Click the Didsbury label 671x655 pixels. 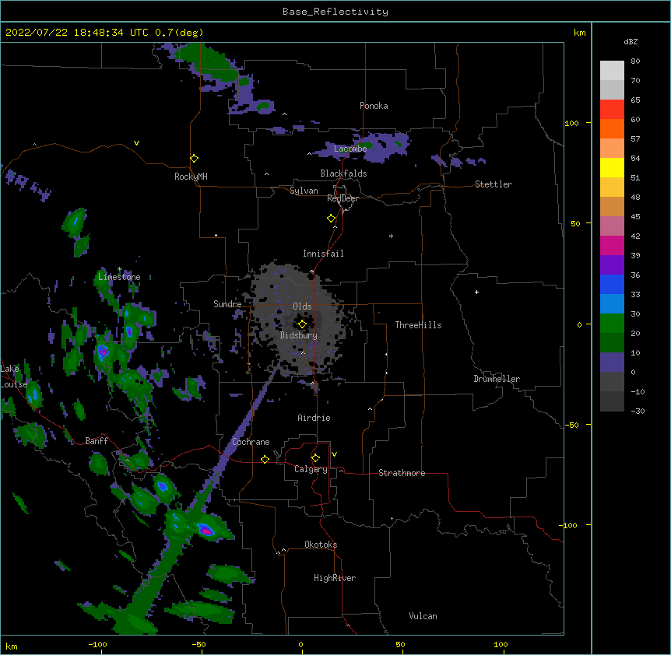298,335
